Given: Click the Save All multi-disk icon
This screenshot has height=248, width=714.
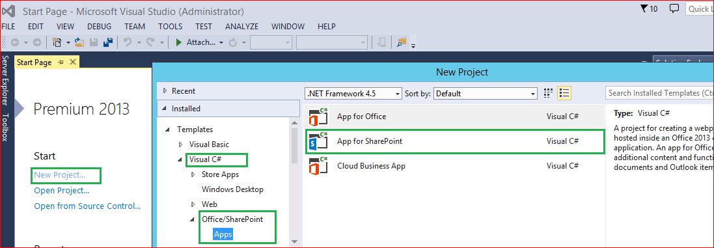Looking at the screenshot, I should click(109, 42).
